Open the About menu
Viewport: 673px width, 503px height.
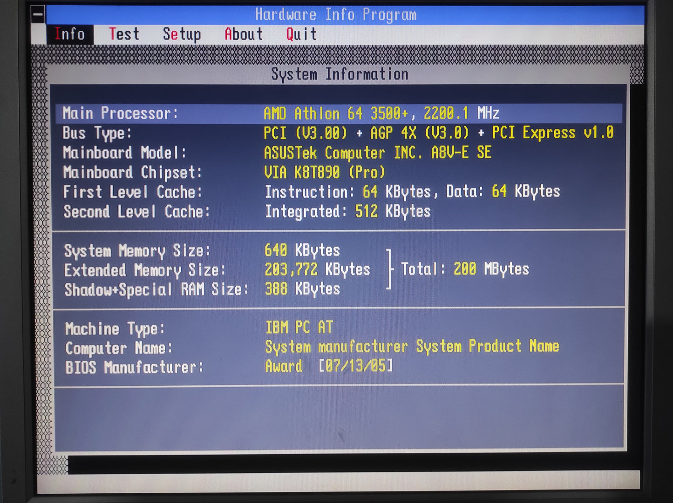[x=244, y=34]
